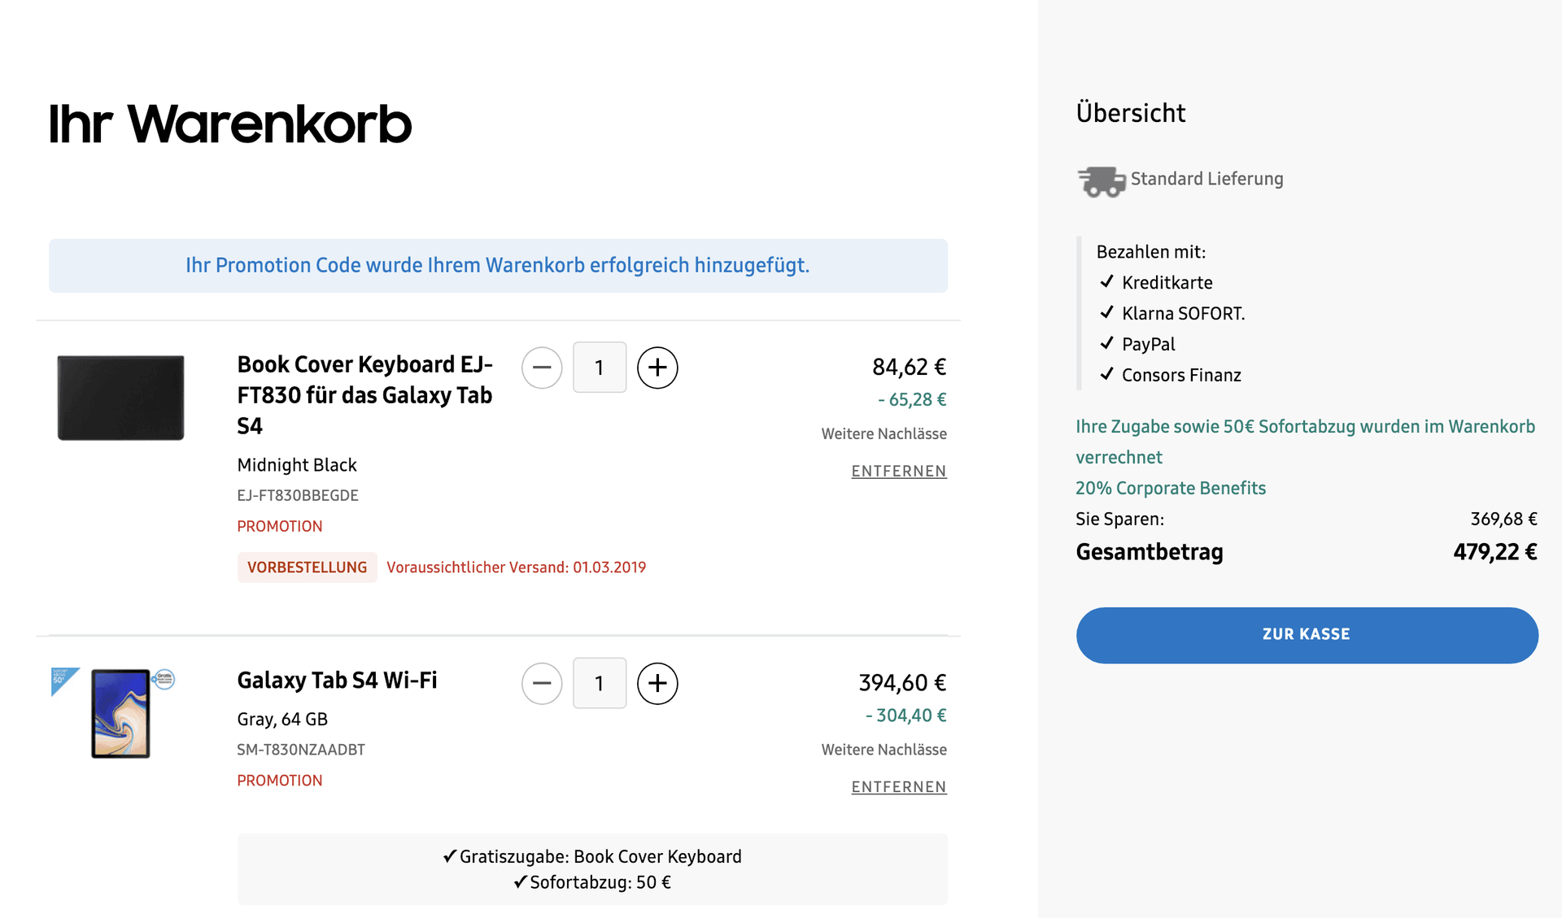Click the tablet price 394,60 €
Screen dimensions: 1562x918
[902, 683]
